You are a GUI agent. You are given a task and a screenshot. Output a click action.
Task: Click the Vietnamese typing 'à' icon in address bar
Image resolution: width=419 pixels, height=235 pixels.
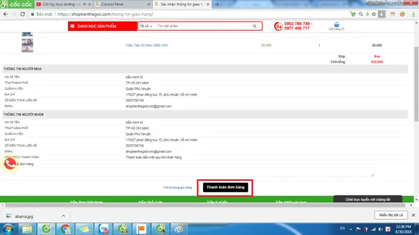(x=367, y=14)
